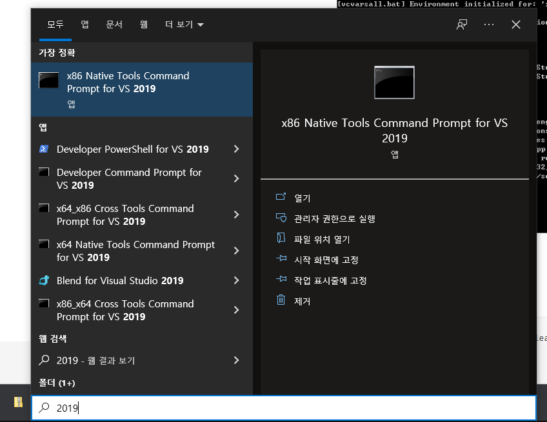Uninstall the app with 제거
Viewport: 547px width, 422px height.
(x=302, y=301)
